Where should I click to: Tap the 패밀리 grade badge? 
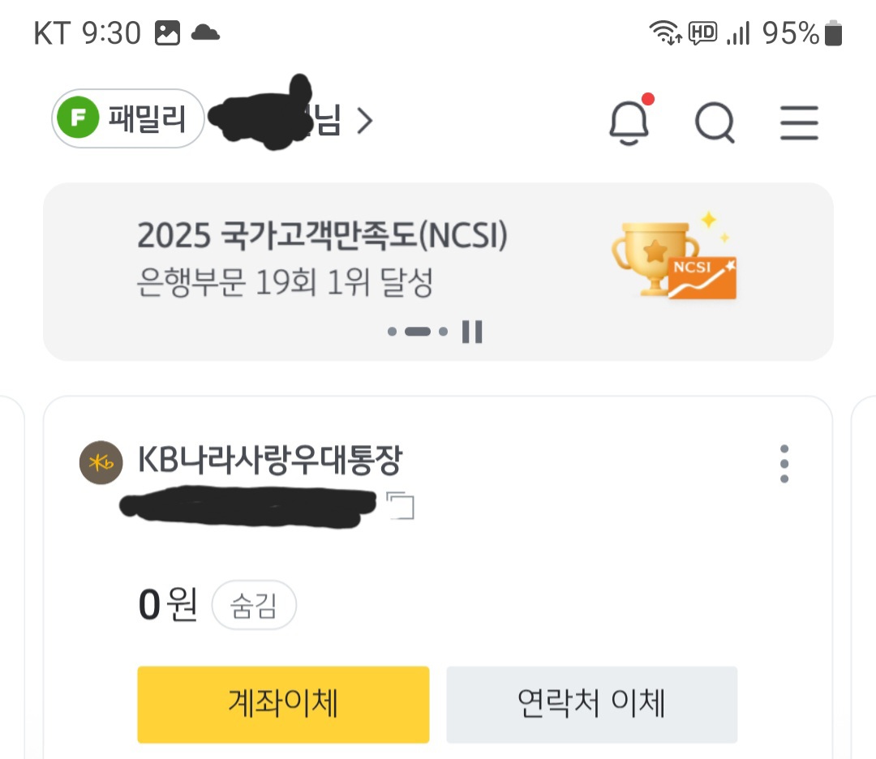[x=128, y=119]
